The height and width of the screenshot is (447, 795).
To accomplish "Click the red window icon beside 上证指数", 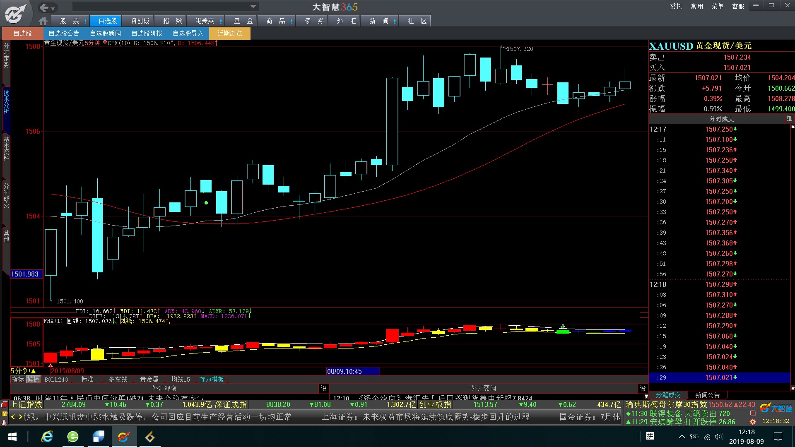I will (x=5, y=404).
